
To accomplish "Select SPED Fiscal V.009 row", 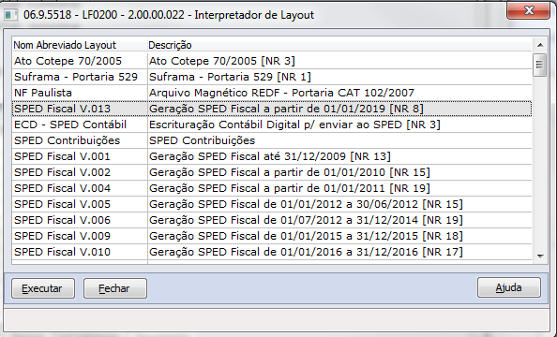I will click(x=272, y=236).
